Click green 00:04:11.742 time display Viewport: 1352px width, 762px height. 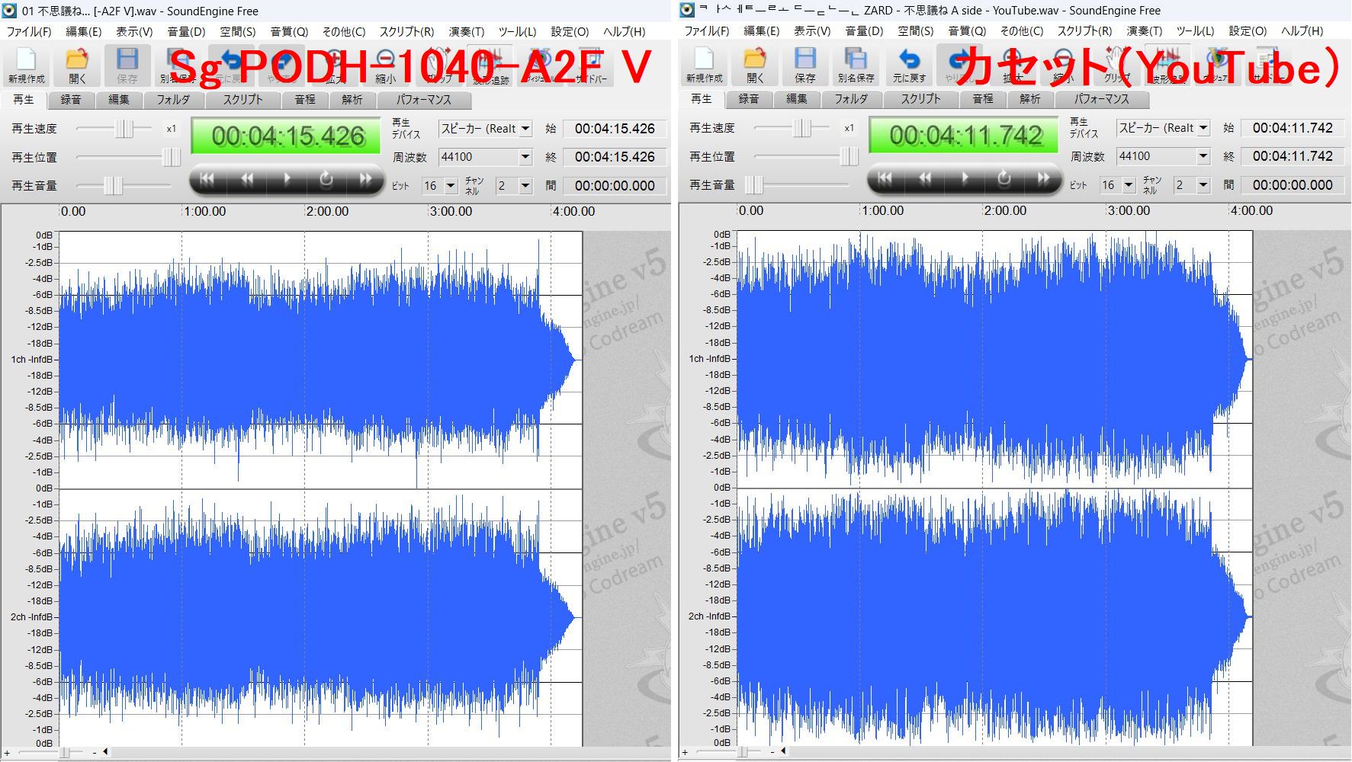tap(964, 136)
